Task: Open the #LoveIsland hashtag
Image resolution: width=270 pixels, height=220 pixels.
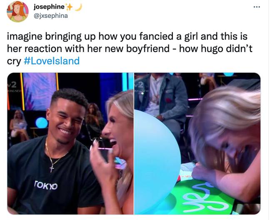Action: point(52,61)
